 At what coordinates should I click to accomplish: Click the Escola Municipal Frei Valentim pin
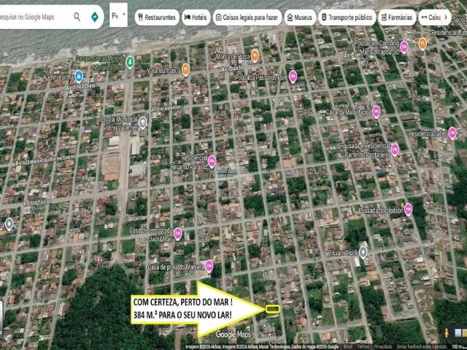pos(143,123)
